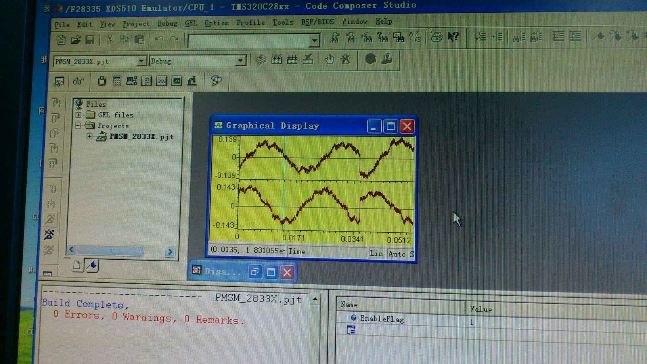647x364 pixels.
Task: Click the Halt icon with crossed running man
Action: point(49,235)
